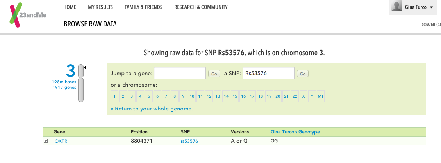This screenshot has height=163, width=441.
Task: Go to the Home menu item
Action: click(70, 7)
